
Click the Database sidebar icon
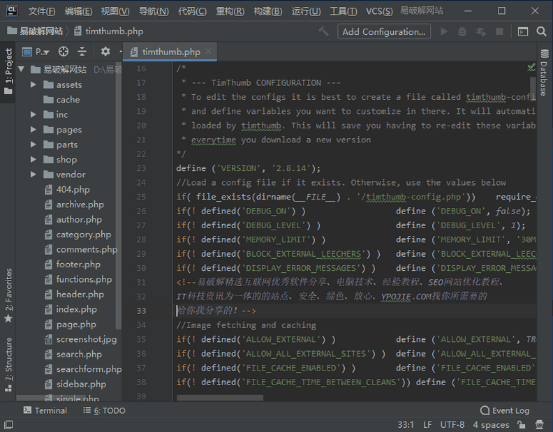click(545, 54)
